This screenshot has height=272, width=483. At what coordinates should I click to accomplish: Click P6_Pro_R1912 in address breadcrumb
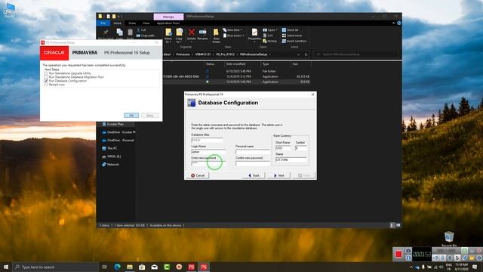click(225, 54)
